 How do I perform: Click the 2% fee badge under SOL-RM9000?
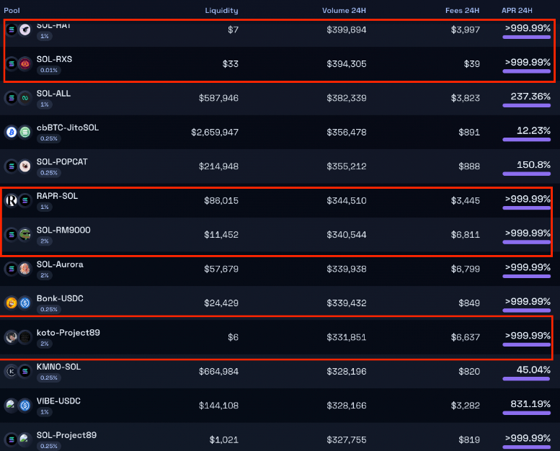click(45, 241)
